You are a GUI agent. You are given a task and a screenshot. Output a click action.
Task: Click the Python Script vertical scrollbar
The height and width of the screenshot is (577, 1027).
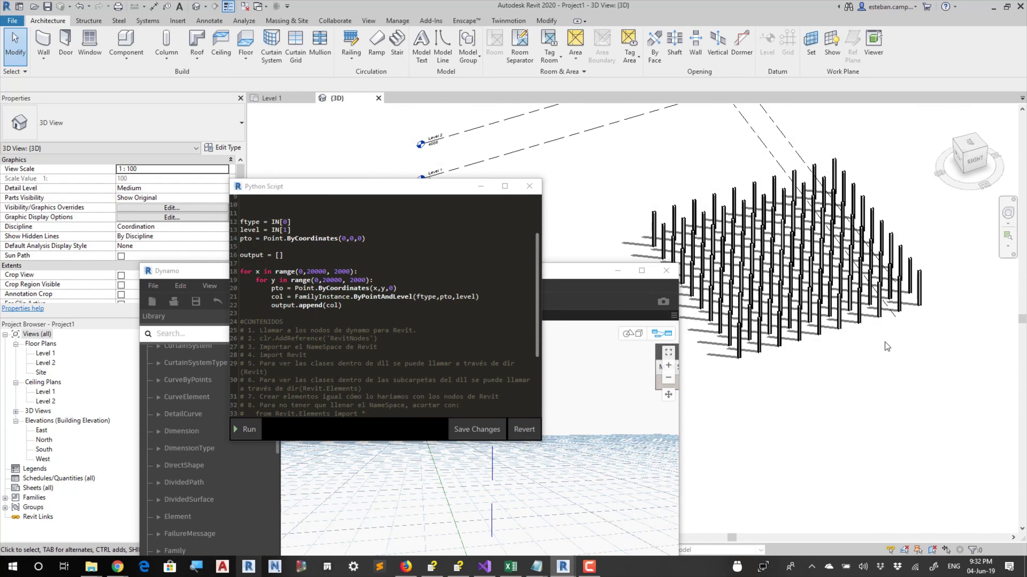[537, 295]
